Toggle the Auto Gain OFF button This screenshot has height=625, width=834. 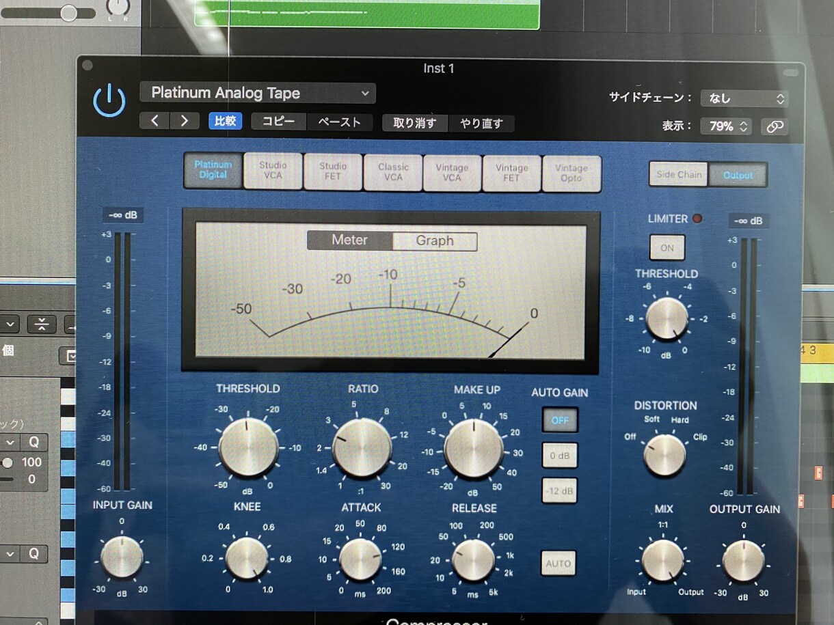pos(560,420)
